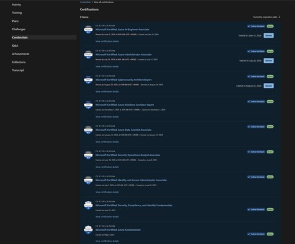Image resolution: width=295 pixels, height=244 pixels.
Task: Renew the Azure AI Engineer Associate certification
Action: point(269,35)
